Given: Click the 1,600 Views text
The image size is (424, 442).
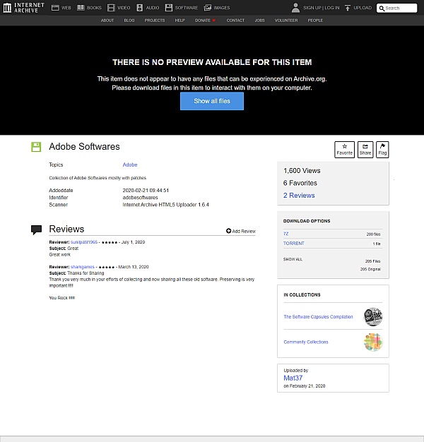Looking at the screenshot, I should click(x=302, y=171).
